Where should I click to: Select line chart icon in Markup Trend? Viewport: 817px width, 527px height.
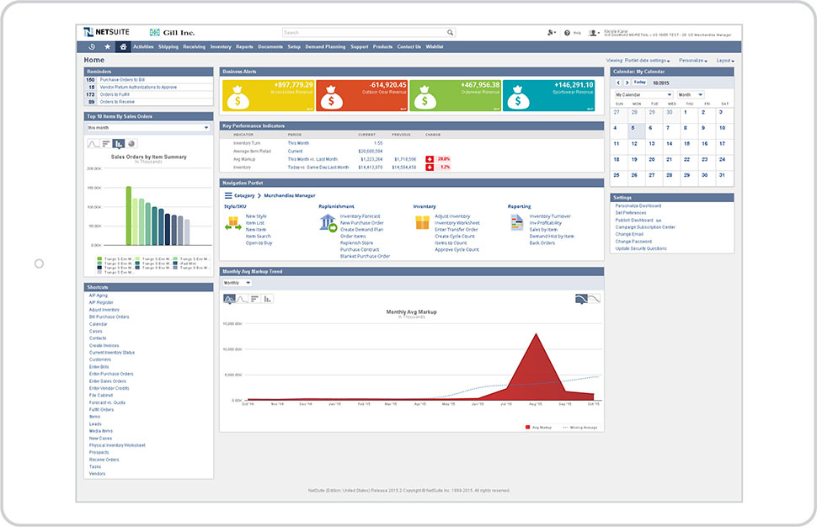coord(242,298)
